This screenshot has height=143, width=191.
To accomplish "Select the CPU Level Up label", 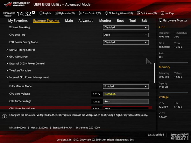I will [x=17, y=35].
